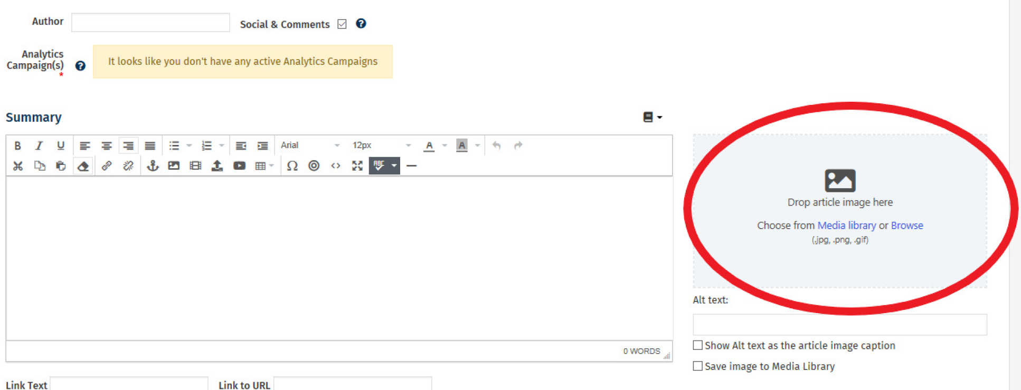
Task: Open the Media library link
Action: [x=846, y=226]
